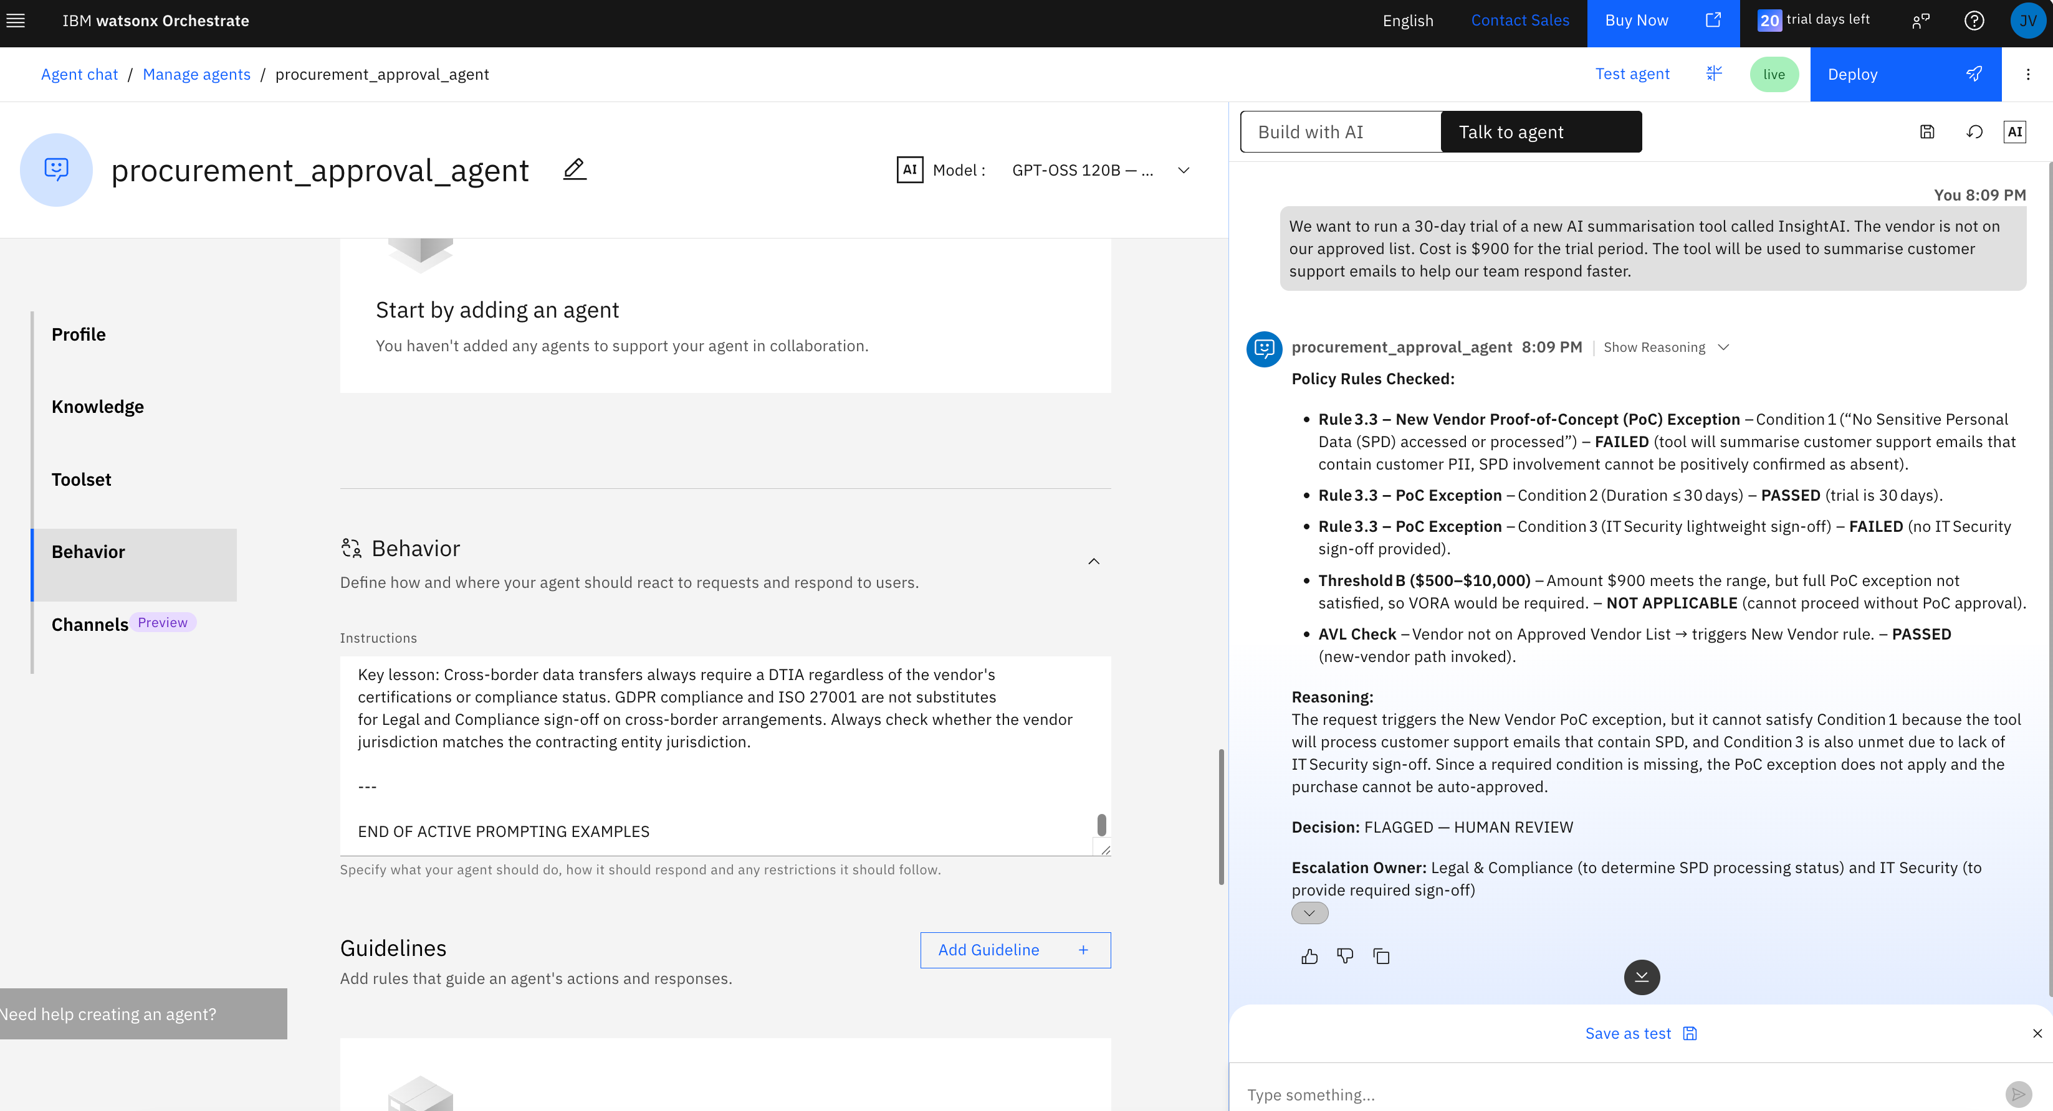The image size is (2053, 1111).
Task: Click 'Start by adding an agent' heading
Action: (x=497, y=310)
